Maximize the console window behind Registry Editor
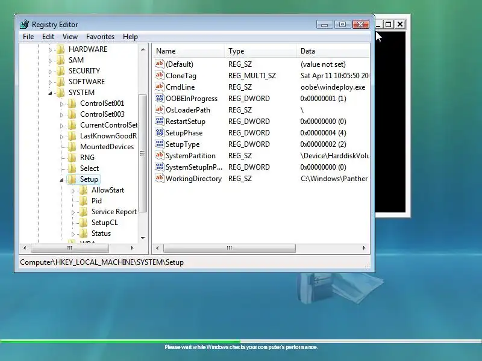The image size is (482, 361). (388, 24)
